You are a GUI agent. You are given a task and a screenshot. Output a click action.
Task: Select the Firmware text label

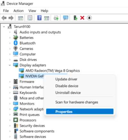click(27, 82)
